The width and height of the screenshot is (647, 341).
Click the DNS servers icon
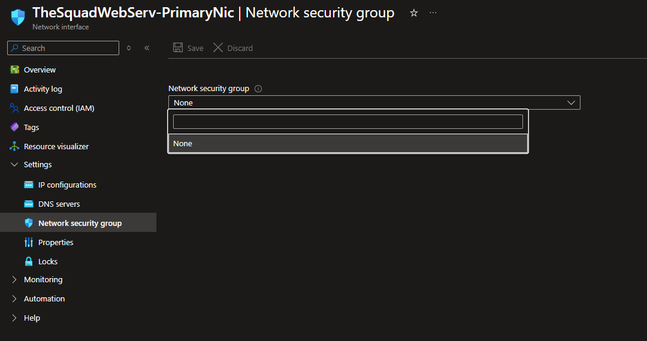pos(29,204)
